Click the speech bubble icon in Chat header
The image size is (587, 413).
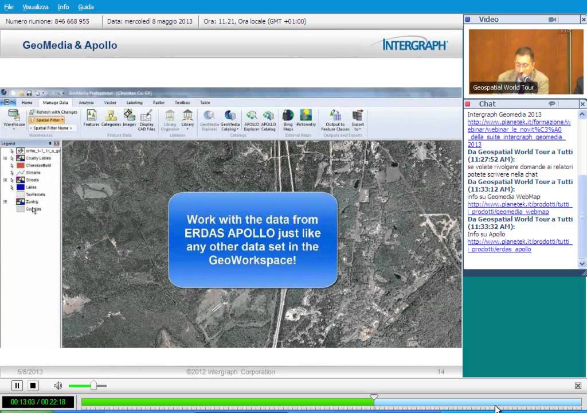coord(552,103)
